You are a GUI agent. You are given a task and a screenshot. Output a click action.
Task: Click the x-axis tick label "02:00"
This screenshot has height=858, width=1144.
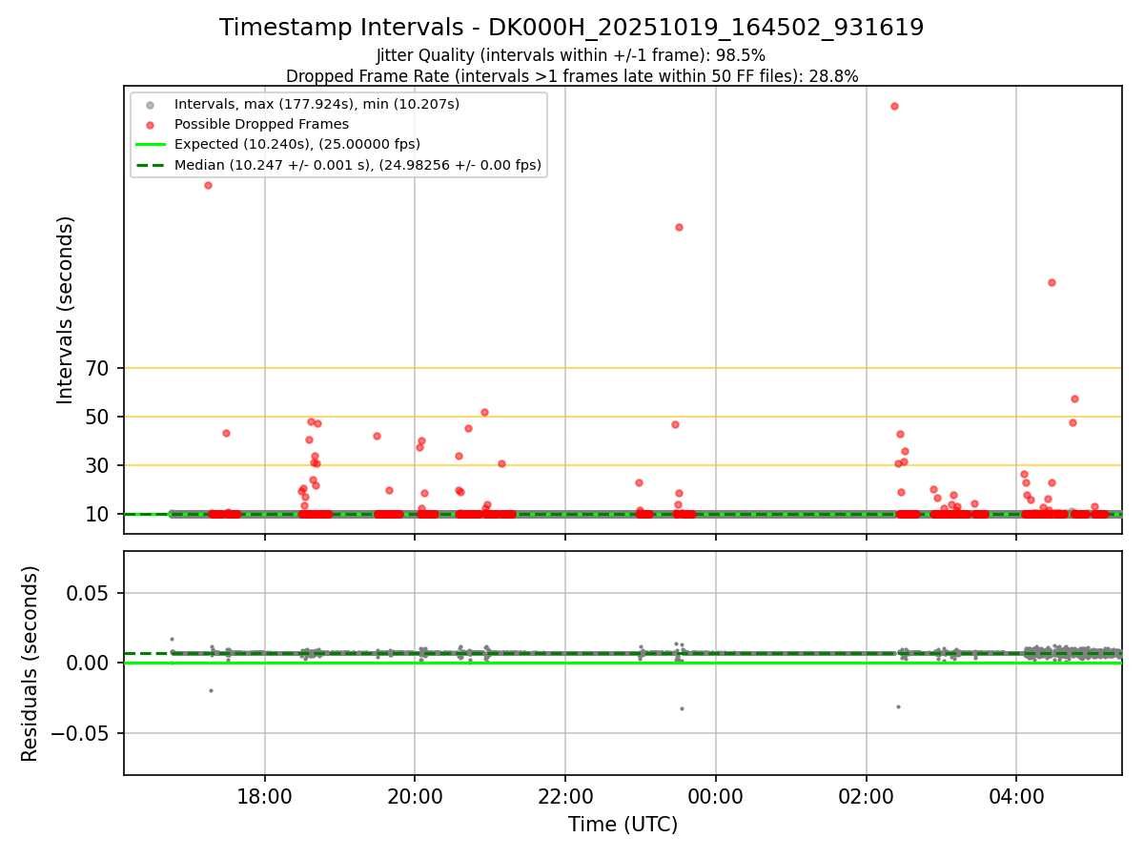click(866, 796)
